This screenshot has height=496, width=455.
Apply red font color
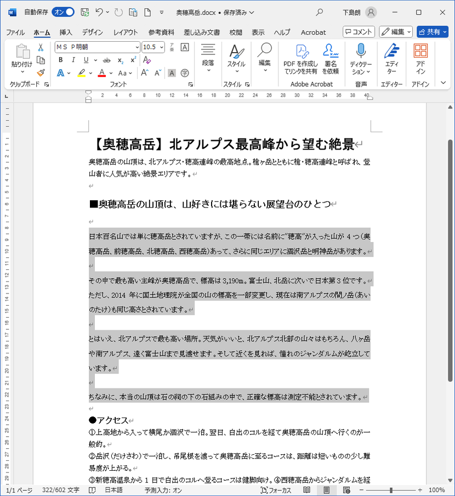click(102, 73)
